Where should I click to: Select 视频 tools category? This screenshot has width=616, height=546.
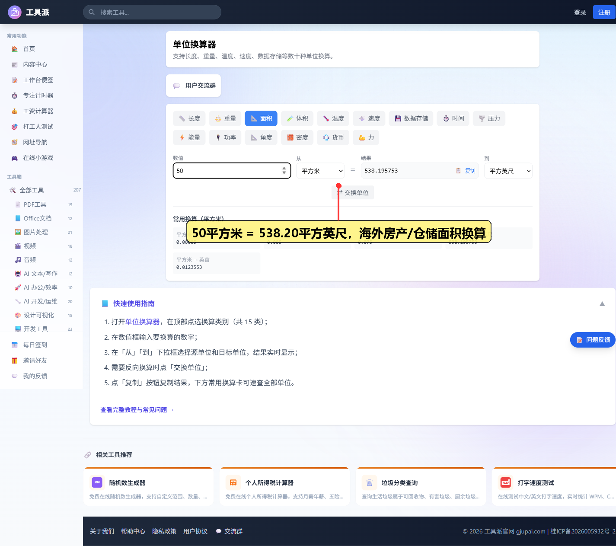43,246
